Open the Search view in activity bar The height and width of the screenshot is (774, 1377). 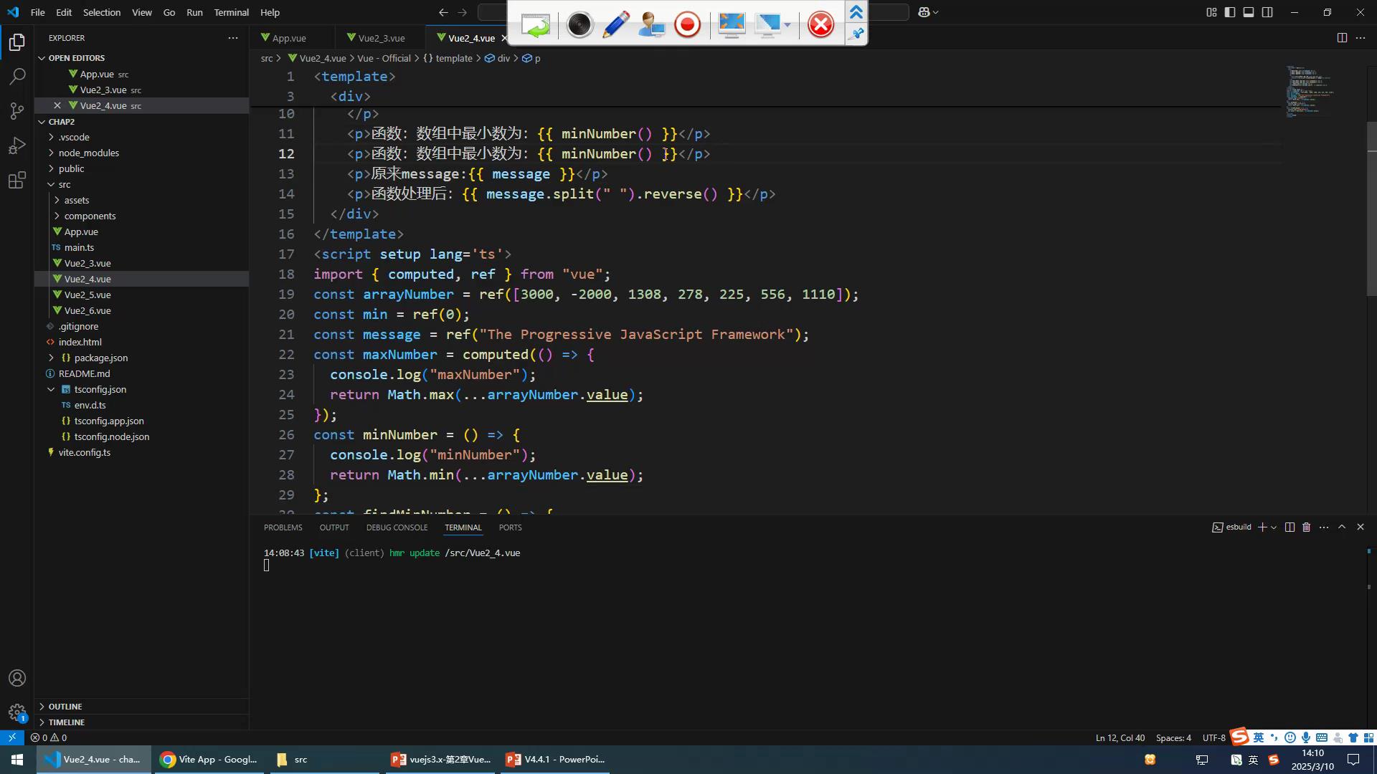tap(17, 76)
